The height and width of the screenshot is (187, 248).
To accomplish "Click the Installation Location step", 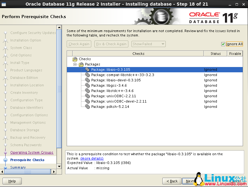I will 27,85.
